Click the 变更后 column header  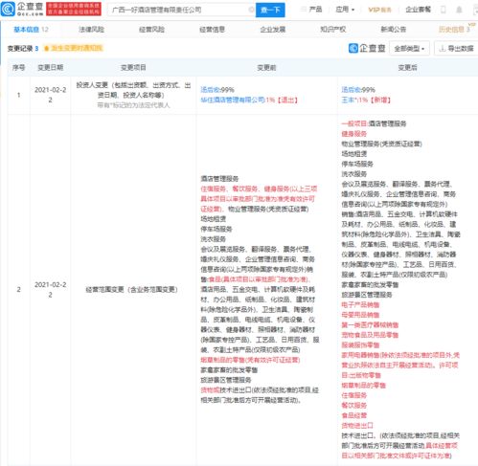pyautogui.click(x=407, y=67)
